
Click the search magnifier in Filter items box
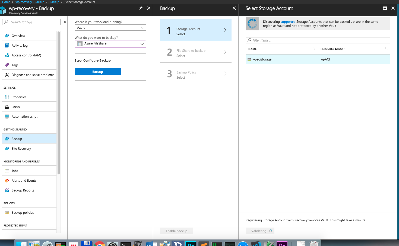click(x=249, y=40)
